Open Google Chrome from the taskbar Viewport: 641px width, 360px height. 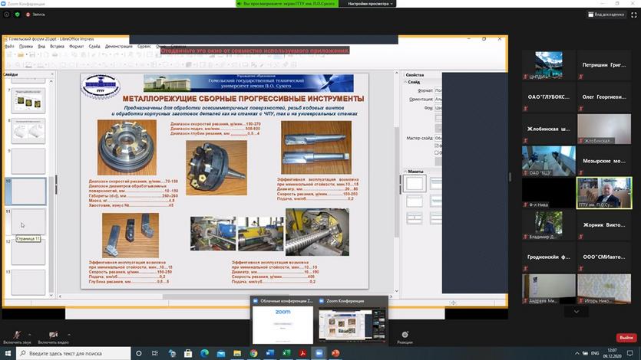click(x=253, y=353)
